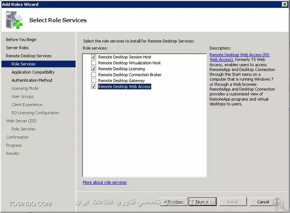Select Remote Desktop Licensing label
The height and width of the screenshot is (213, 290).
(x=121, y=69)
